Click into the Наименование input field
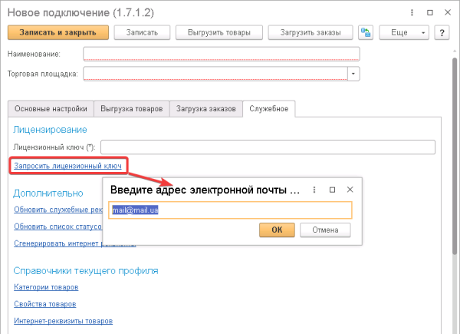Viewport: 460px width, 334px height. (x=221, y=54)
